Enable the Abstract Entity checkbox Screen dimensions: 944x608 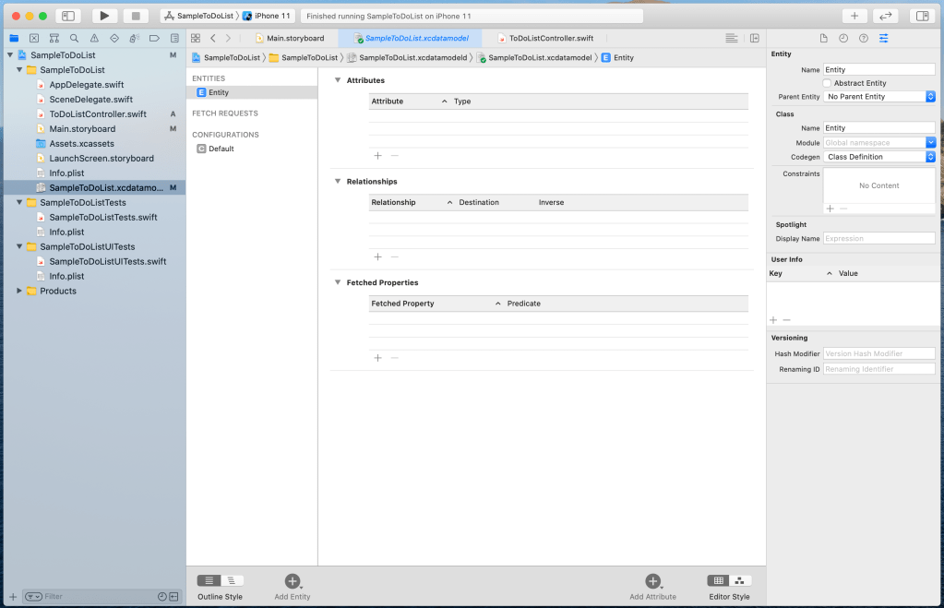point(827,83)
